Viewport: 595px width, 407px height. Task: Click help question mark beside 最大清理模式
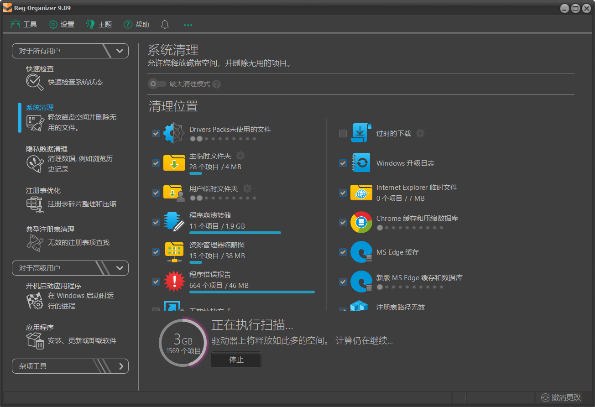tap(217, 84)
